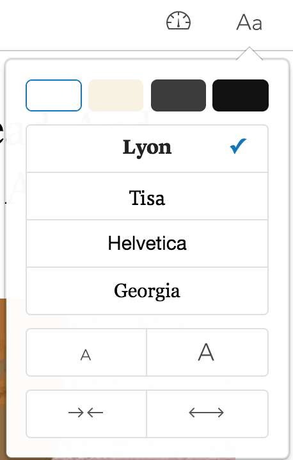Decrease font size with small A
This screenshot has height=460, width=293.
click(86, 352)
